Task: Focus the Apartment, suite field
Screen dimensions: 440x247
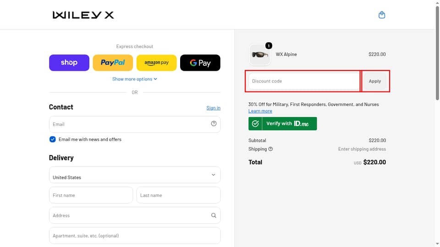Action: [x=135, y=236]
